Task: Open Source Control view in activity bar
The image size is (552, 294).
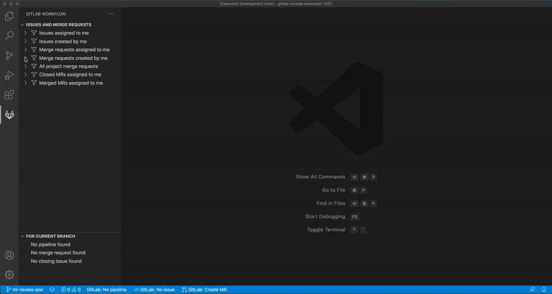Action: coord(9,55)
